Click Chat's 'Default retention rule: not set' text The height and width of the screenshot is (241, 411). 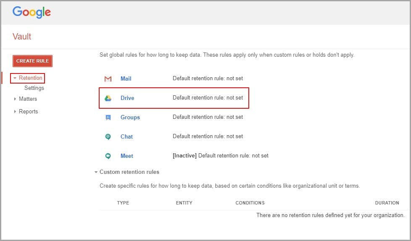point(208,136)
